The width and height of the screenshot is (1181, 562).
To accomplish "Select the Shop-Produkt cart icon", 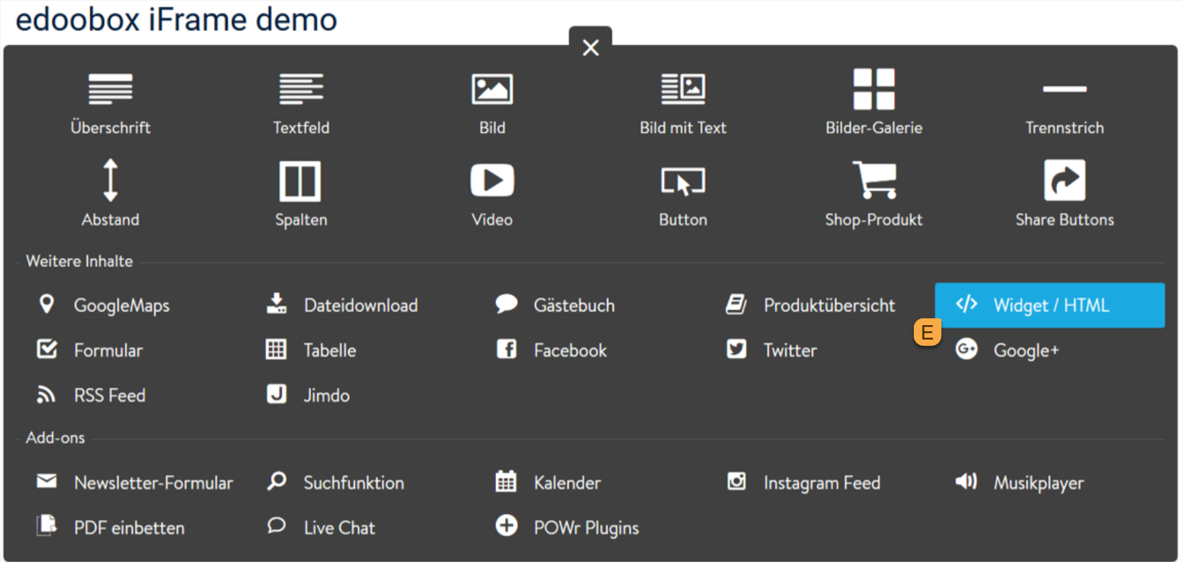I will [x=874, y=181].
